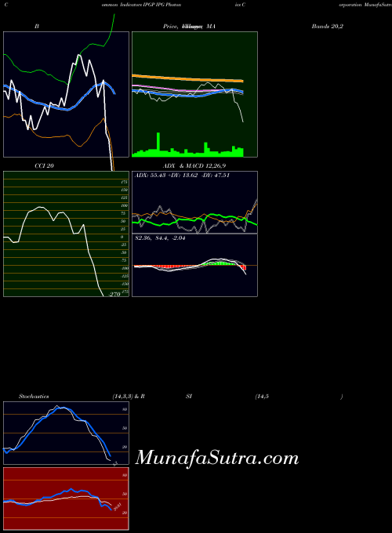This screenshot has height=533, width=392.
Task: Click the 'SI' label above the RSI chart
Action: 189,397
